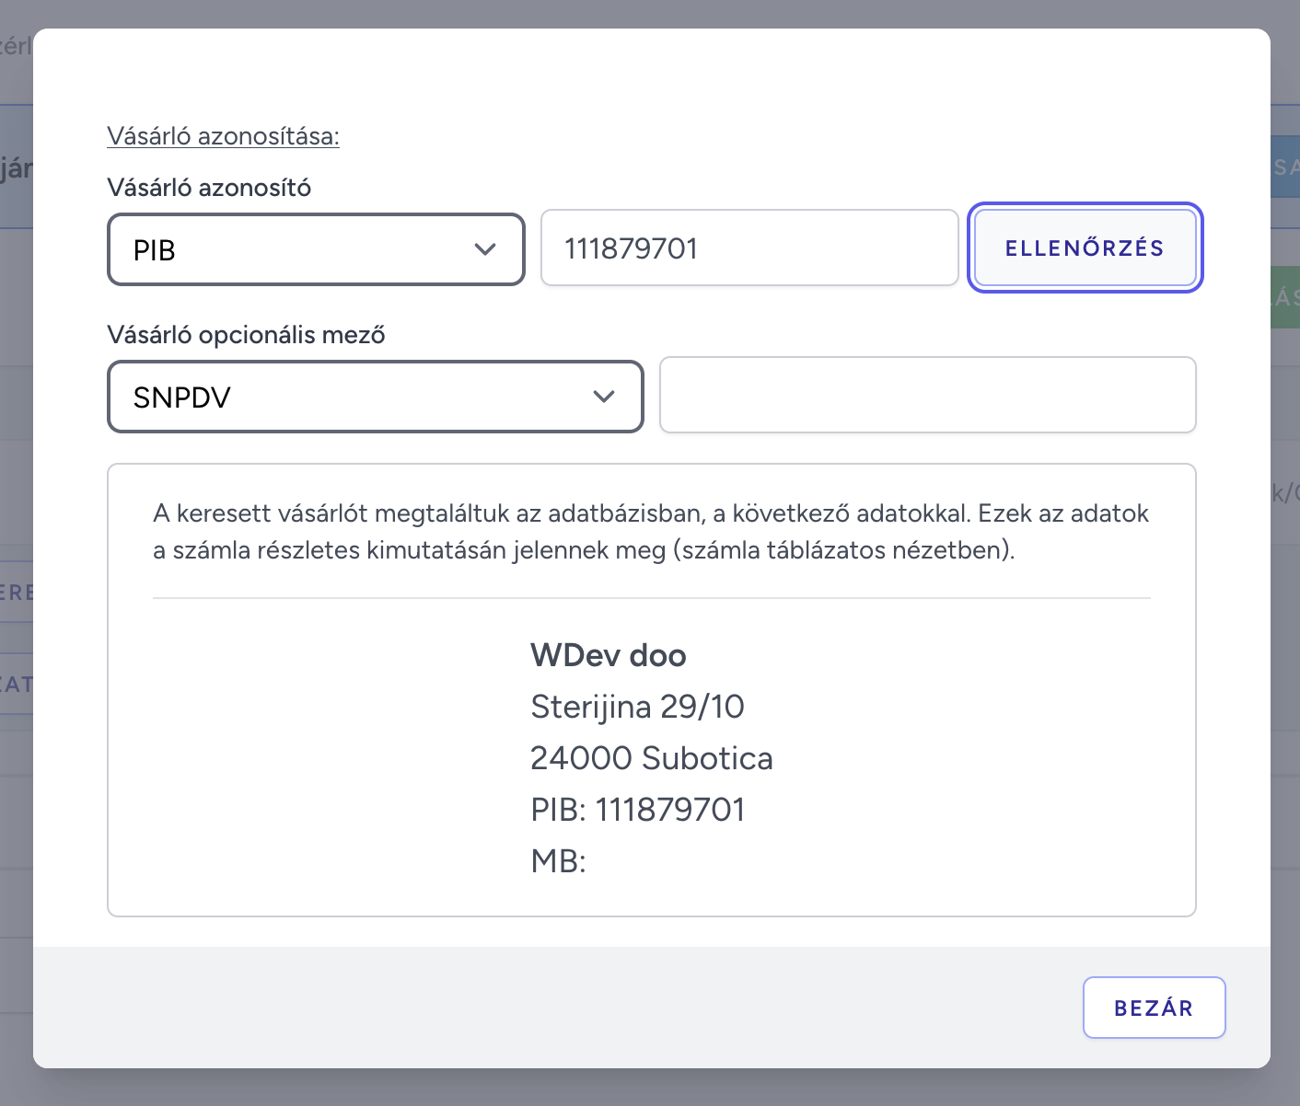Close the dialog with the BEZÁR button
Image resolution: width=1300 pixels, height=1106 pixels.
[x=1154, y=1008]
